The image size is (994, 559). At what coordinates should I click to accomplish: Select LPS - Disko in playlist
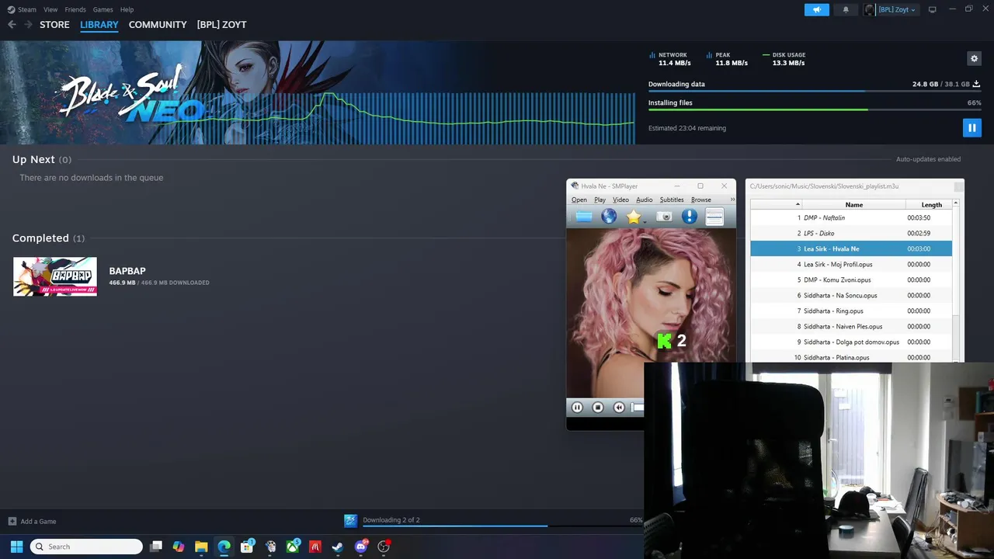pos(851,233)
